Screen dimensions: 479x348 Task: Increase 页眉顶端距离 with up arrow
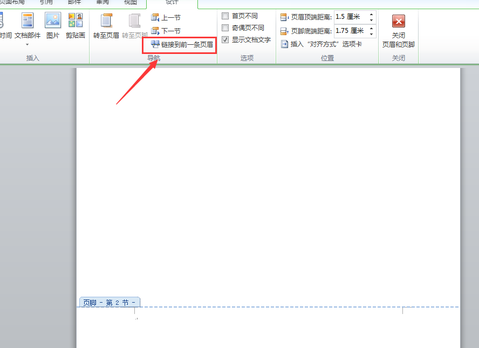(x=372, y=14)
